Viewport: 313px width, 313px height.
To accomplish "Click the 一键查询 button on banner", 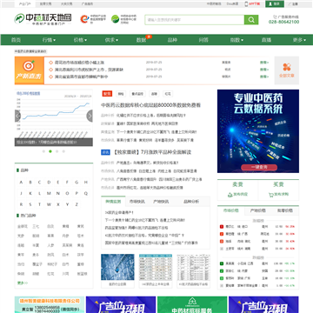I will tap(258, 167).
